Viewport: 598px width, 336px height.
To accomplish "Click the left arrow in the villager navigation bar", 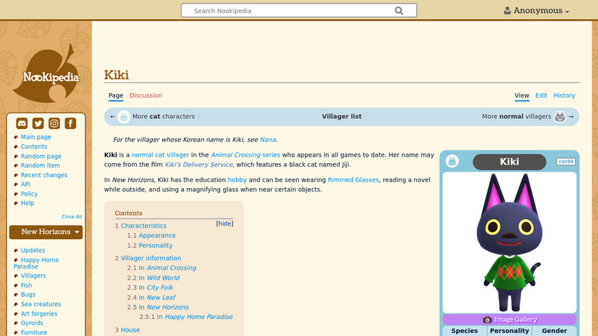I will click(x=112, y=117).
